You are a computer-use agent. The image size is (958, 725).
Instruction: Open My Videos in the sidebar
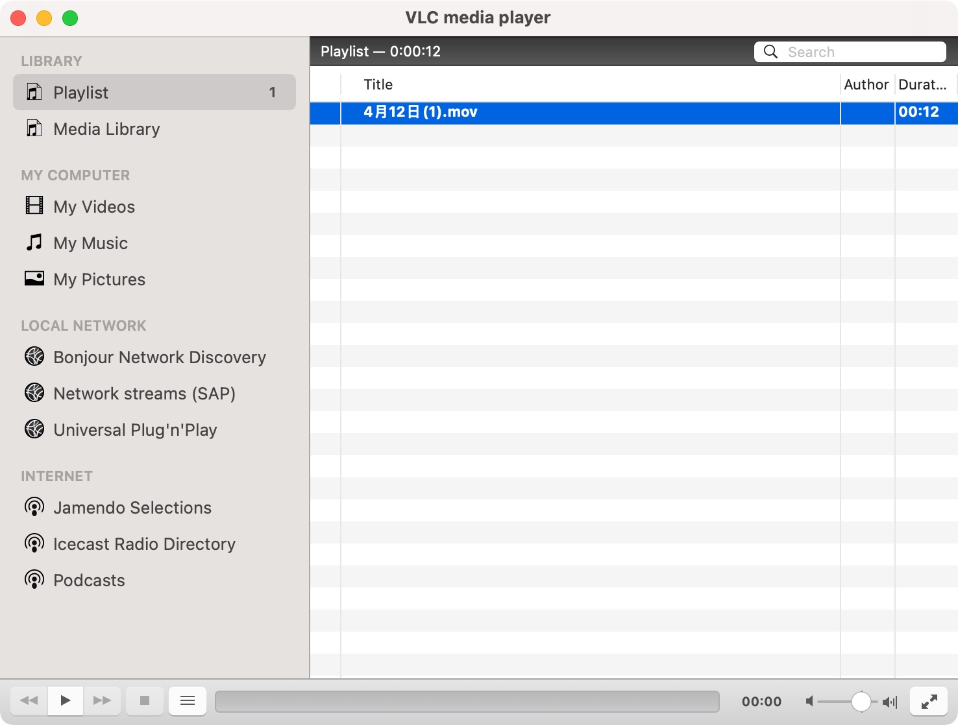[x=94, y=207]
